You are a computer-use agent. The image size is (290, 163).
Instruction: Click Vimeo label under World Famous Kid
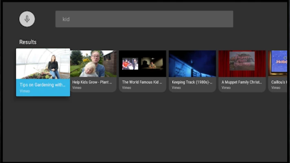pos(126,88)
